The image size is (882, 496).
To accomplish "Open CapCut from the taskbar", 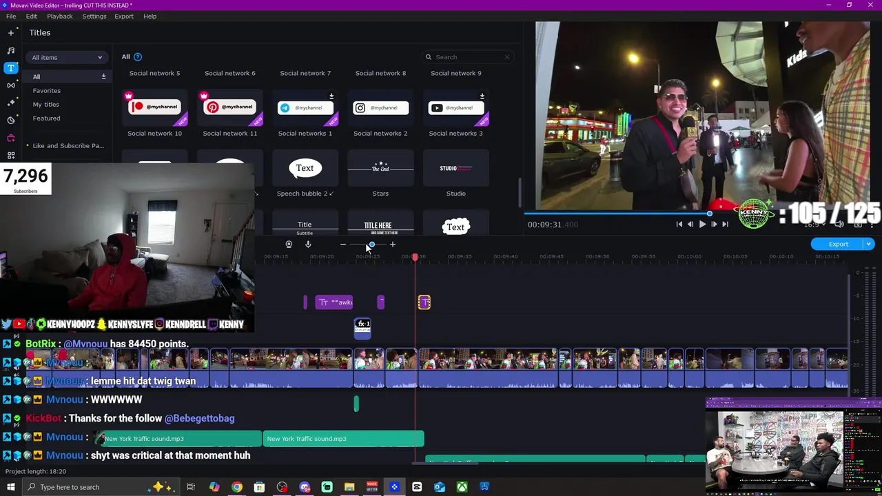I will (x=417, y=487).
